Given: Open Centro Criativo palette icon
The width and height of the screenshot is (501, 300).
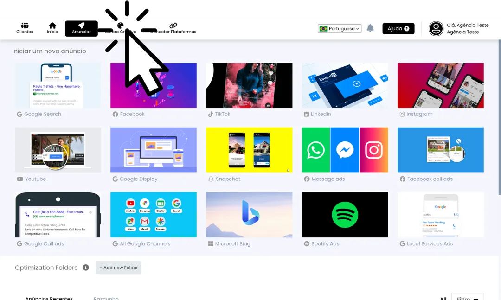Looking at the screenshot, I should point(120,26).
